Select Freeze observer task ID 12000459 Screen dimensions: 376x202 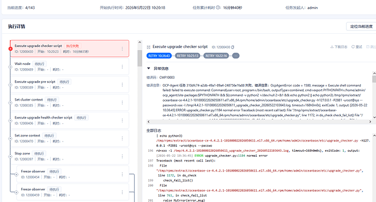pos(72,192)
